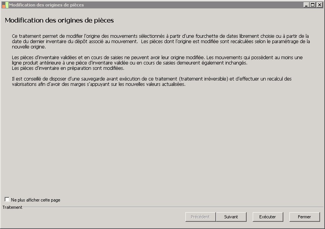This screenshot has width=325, height=229.
Task: Click the window title text in the title bar
Action: (x=46, y=5)
